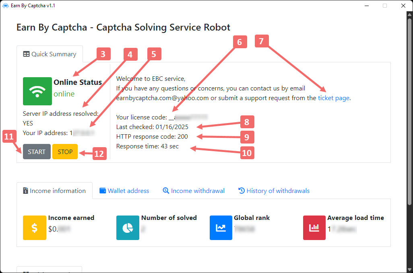Click the green Wi-Fi online status icon
413x273 pixels.
pos(37,91)
